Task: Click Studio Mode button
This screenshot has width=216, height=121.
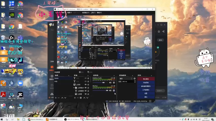Action: [x=146, y=90]
